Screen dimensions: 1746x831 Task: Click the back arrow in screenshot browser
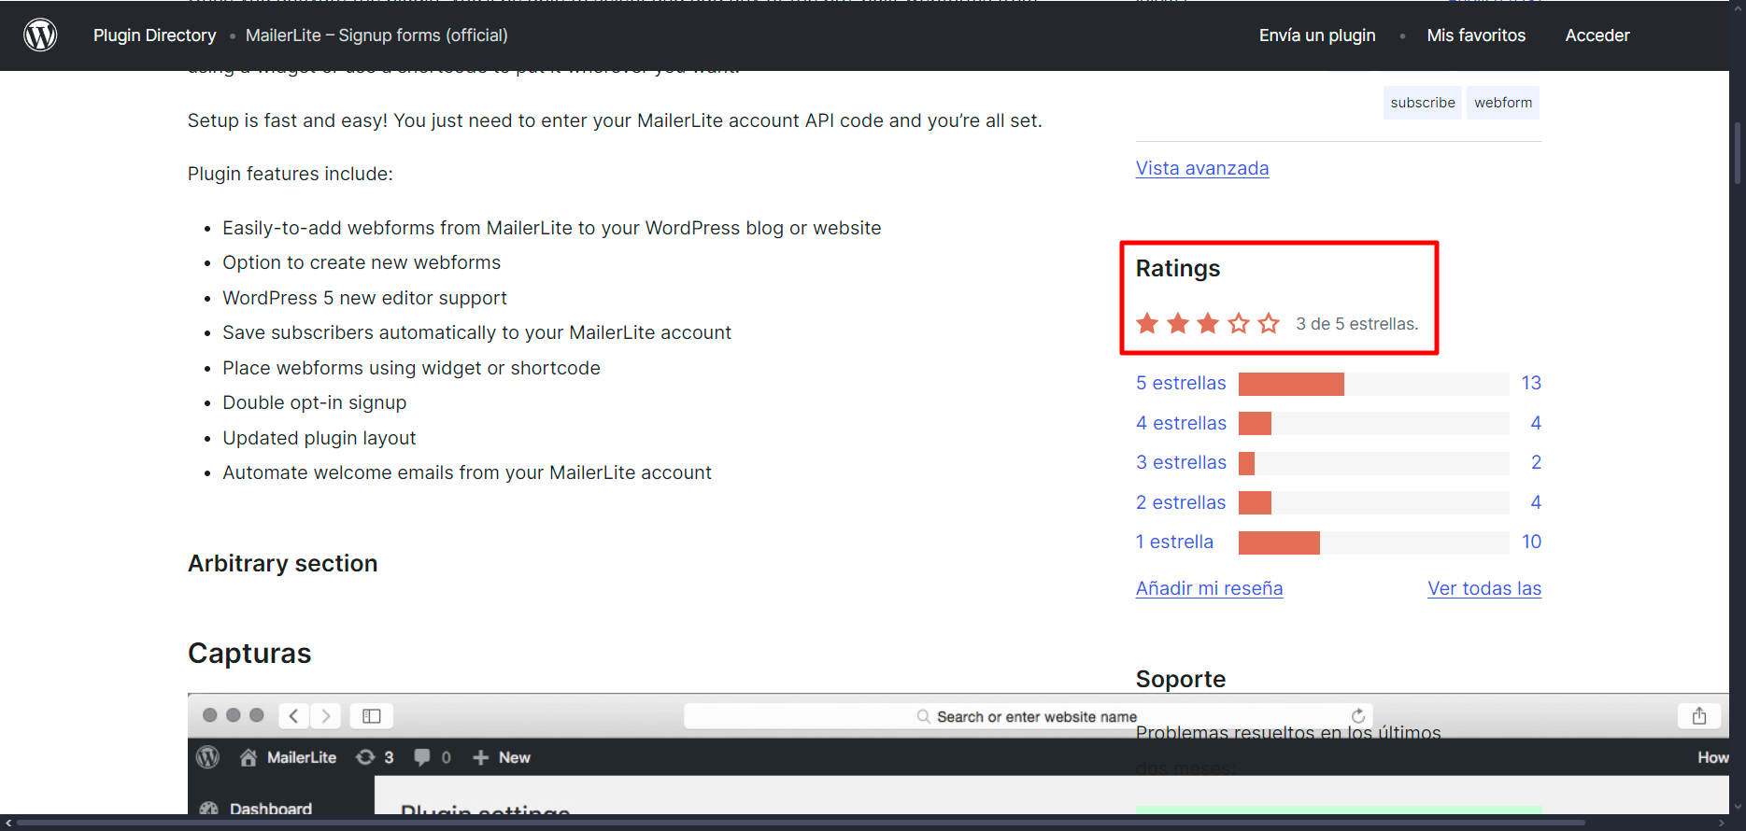(x=293, y=716)
